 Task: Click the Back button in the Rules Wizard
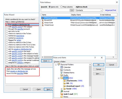point(38,89)
